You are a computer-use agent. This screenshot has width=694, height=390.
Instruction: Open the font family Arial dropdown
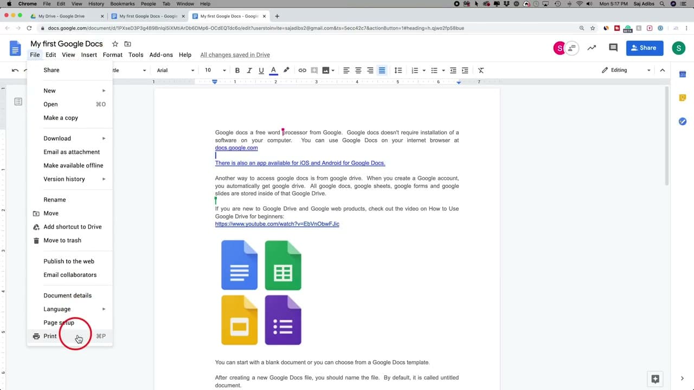(175, 70)
